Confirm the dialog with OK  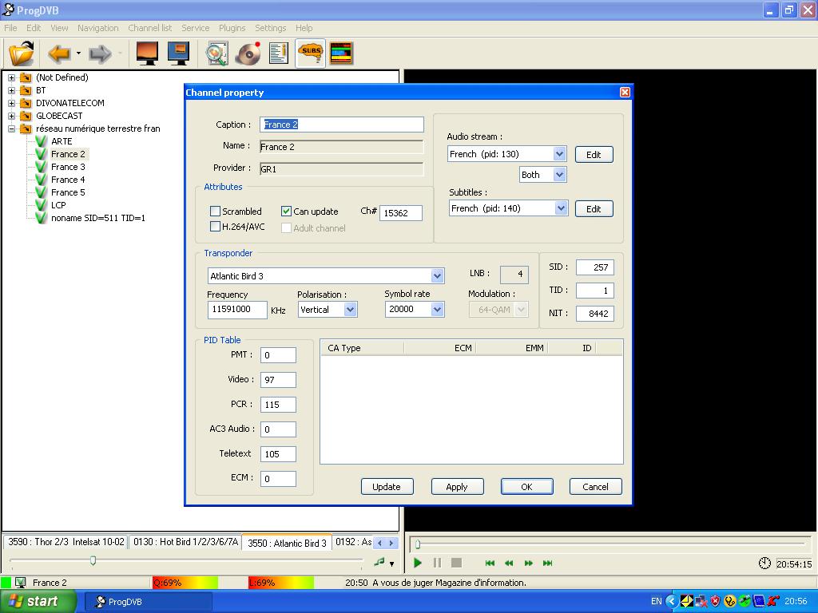tap(527, 487)
